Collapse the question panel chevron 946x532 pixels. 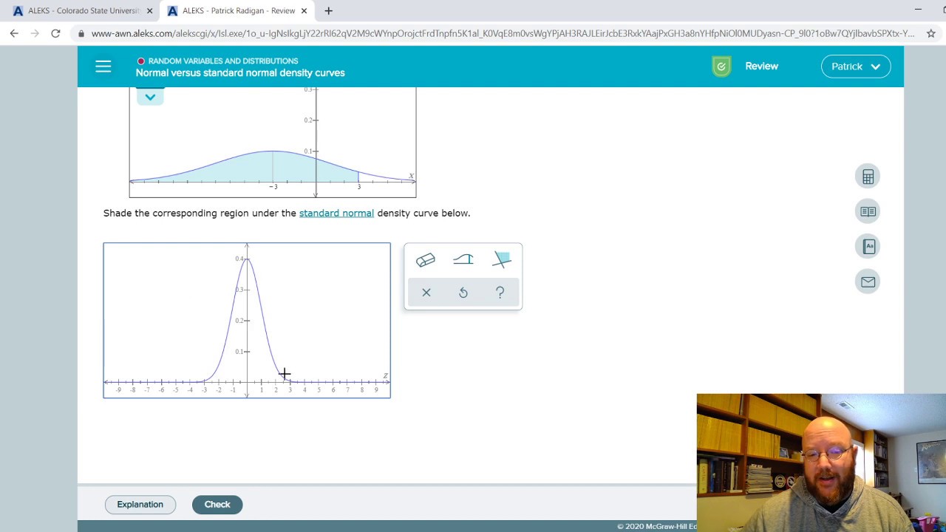point(150,97)
